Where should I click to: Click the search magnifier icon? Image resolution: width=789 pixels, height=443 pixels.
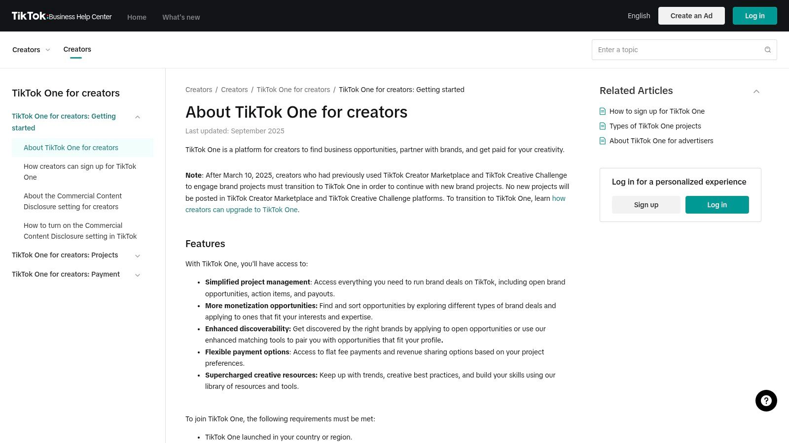767,50
